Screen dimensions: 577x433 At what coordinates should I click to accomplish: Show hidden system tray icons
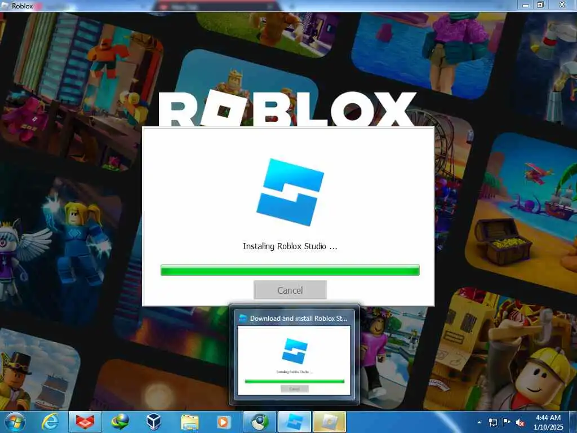479,422
